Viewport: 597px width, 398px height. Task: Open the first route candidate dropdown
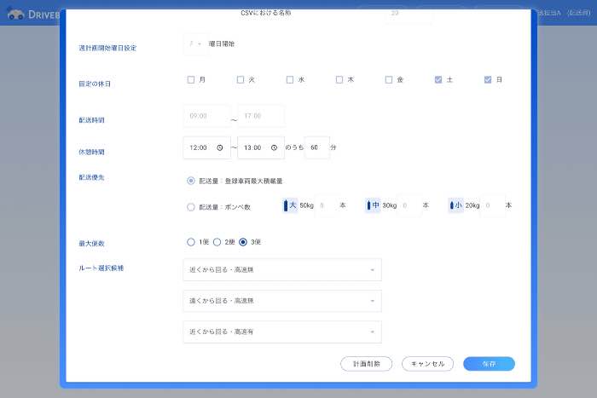click(282, 270)
